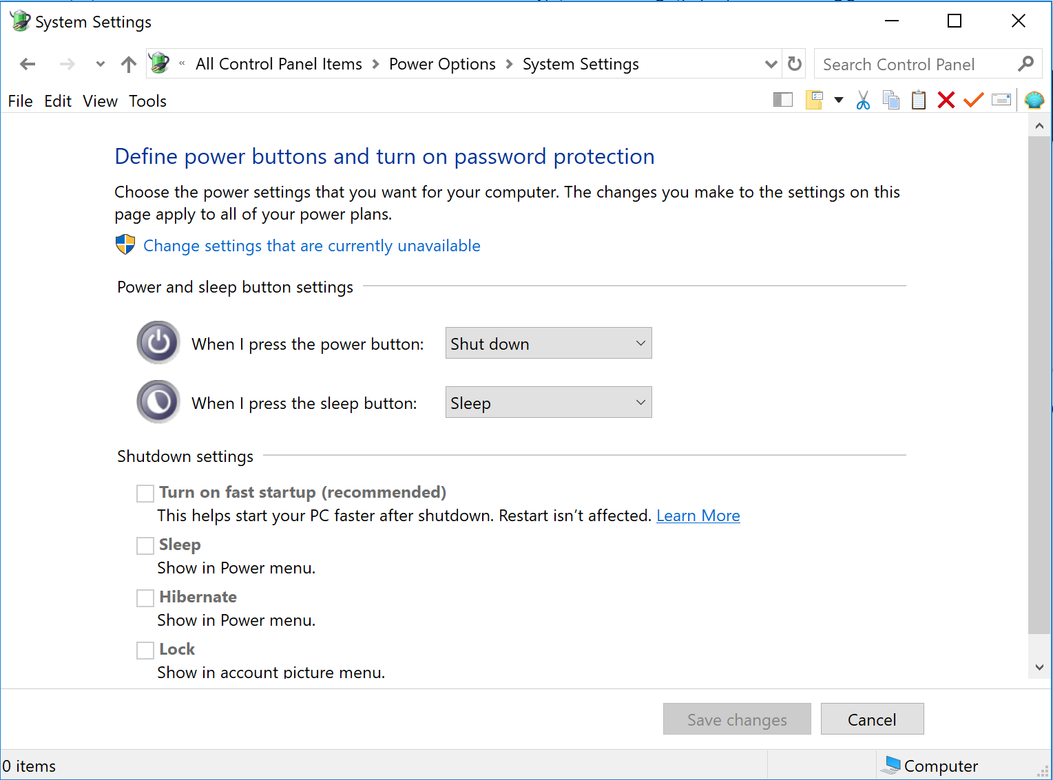Open Classic Shell settings shell icon
The width and height of the screenshot is (1053, 780).
coord(1034,101)
